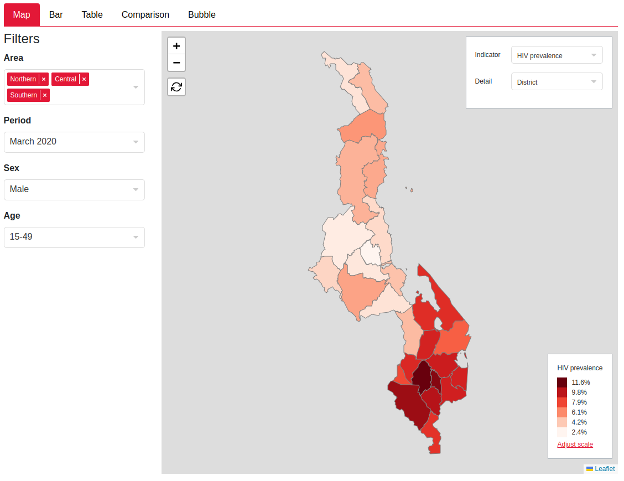The width and height of the screenshot is (624, 481).
Task: Open the Indicator dropdown HIV prevalence
Action: pyautogui.click(x=557, y=55)
